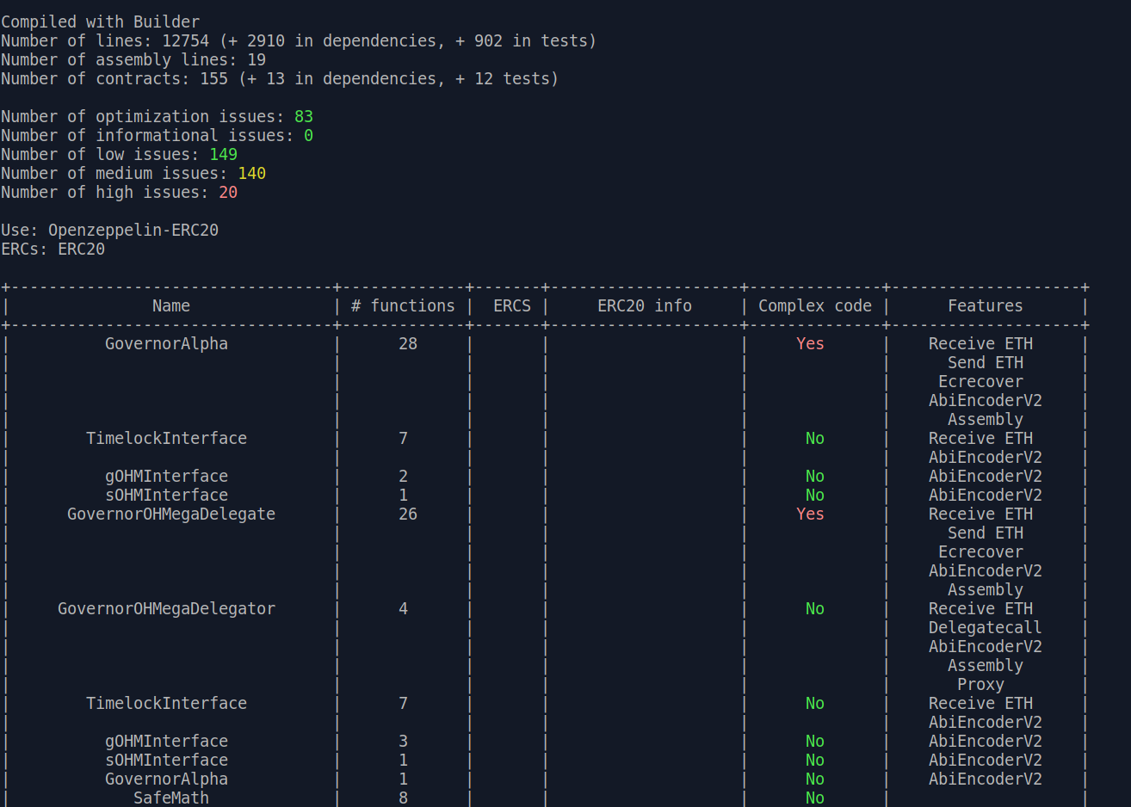
Task: Click the 'Complex code' column header
Action: pyautogui.click(x=815, y=306)
